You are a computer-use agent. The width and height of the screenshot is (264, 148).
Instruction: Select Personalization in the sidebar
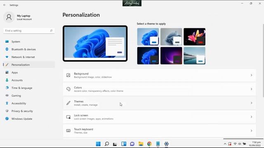pos(29,65)
